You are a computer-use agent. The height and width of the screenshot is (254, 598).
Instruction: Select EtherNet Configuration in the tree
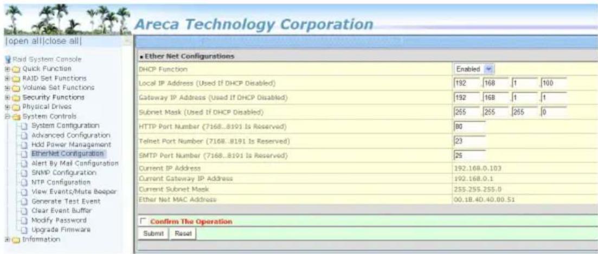(x=68, y=153)
